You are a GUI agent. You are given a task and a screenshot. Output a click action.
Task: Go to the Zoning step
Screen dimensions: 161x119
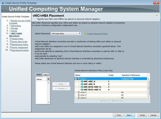14,31
